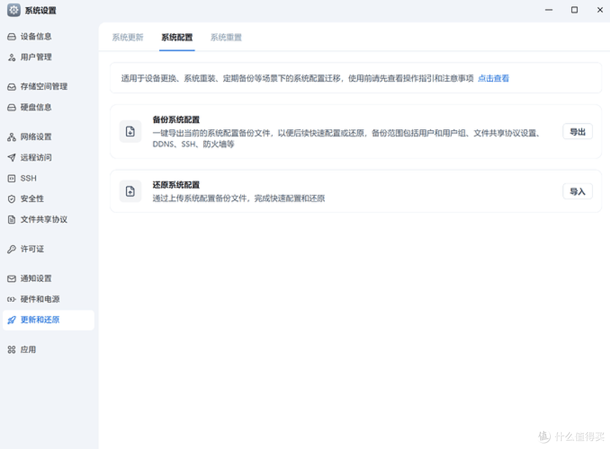The image size is (610, 449).
Task: Open the 点击查看 guide link
Action: [493, 78]
